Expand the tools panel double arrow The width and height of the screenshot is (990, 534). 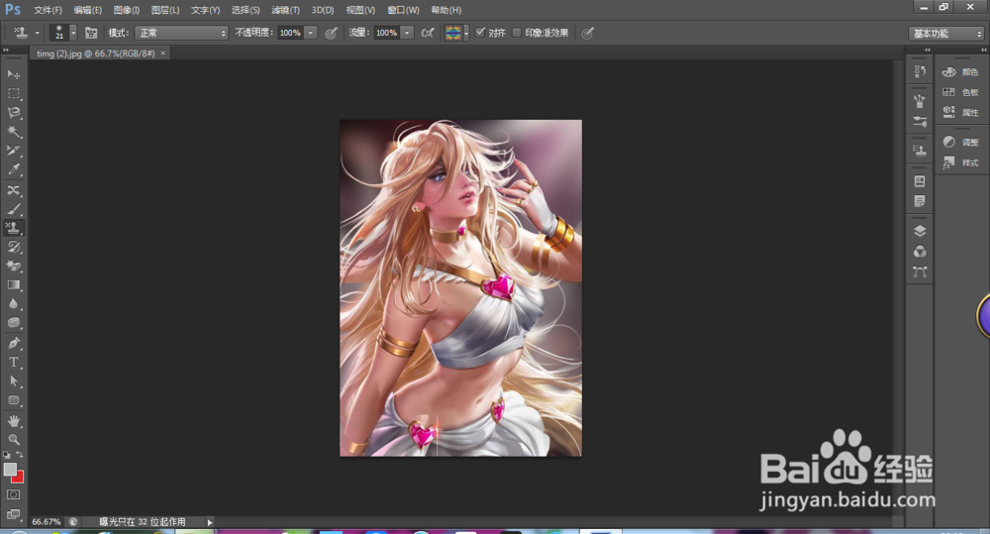(x=6, y=50)
